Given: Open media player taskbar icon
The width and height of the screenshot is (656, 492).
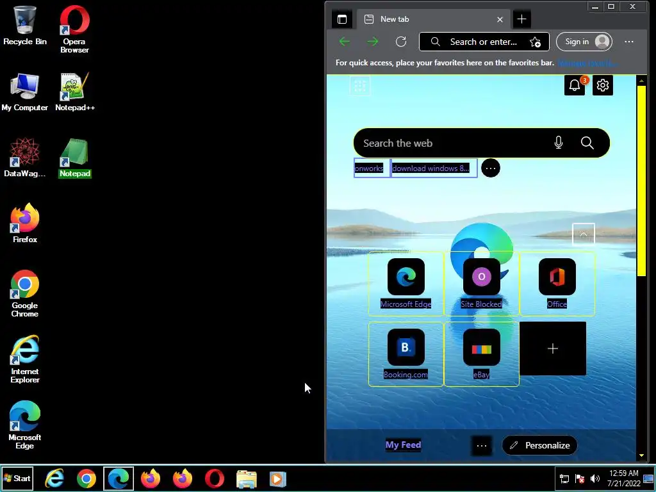Looking at the screenshot, I should pyautogui.click(x=277, y=479).
